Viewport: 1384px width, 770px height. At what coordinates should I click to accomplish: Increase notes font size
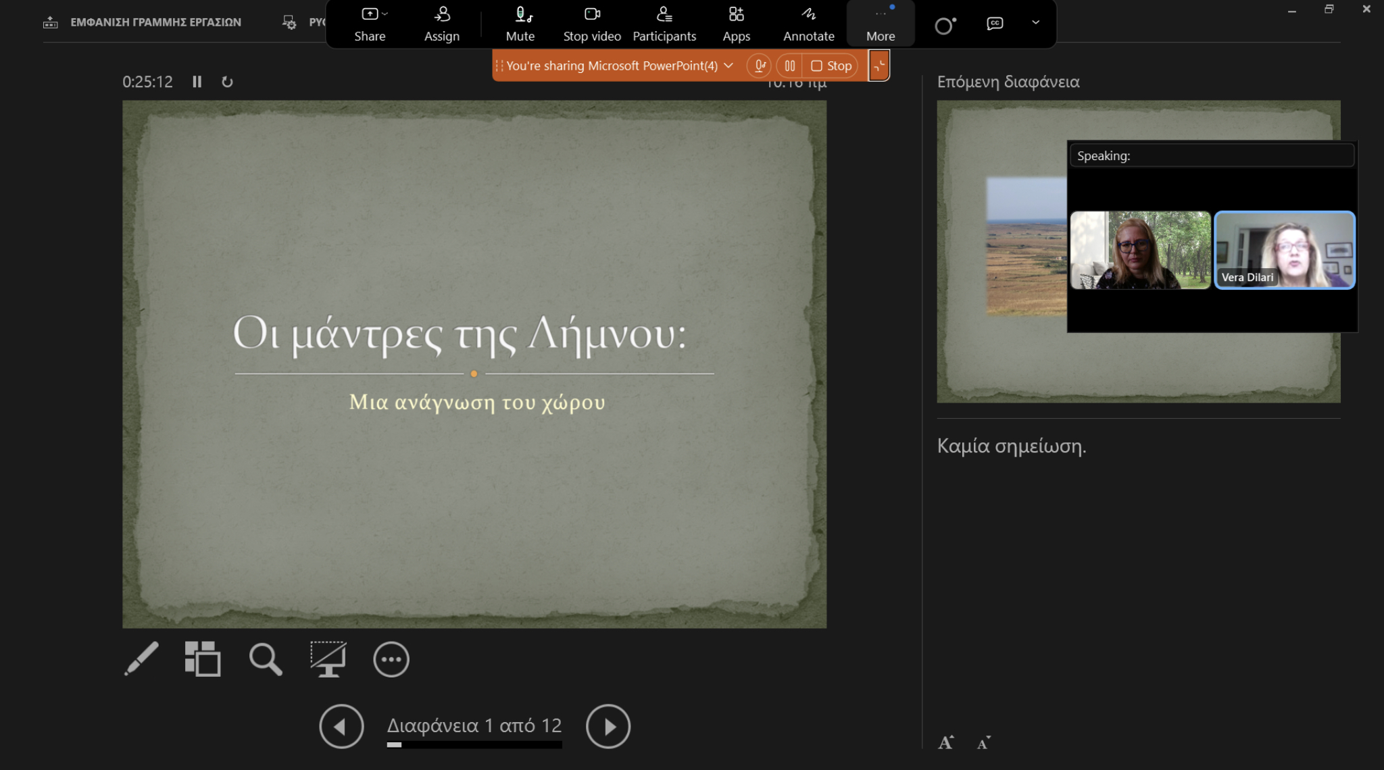click(x=945, y=743)
